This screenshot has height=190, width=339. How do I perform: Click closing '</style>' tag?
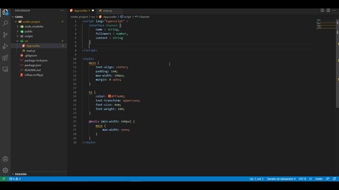pyautogui.click(x=89, y=142)
